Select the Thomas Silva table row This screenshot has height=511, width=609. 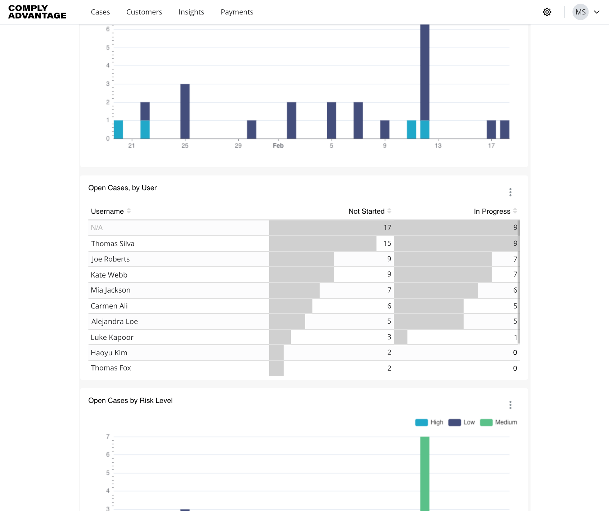pos(304,244)
